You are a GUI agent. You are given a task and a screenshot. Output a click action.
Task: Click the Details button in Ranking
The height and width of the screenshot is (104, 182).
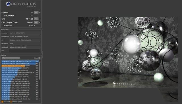click(40, 58)
